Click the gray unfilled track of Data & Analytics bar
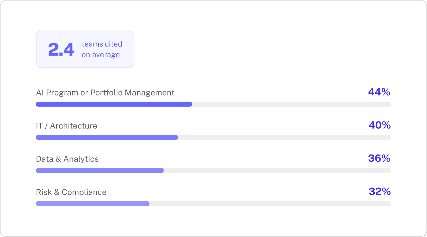The image size is (427, 237). [277, 171]
